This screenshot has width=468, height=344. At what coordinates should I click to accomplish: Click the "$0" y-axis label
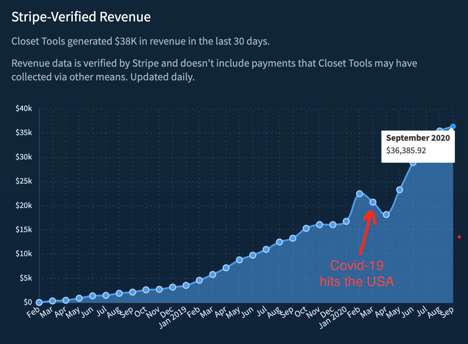pyautogui.click(x=28, y=302)
